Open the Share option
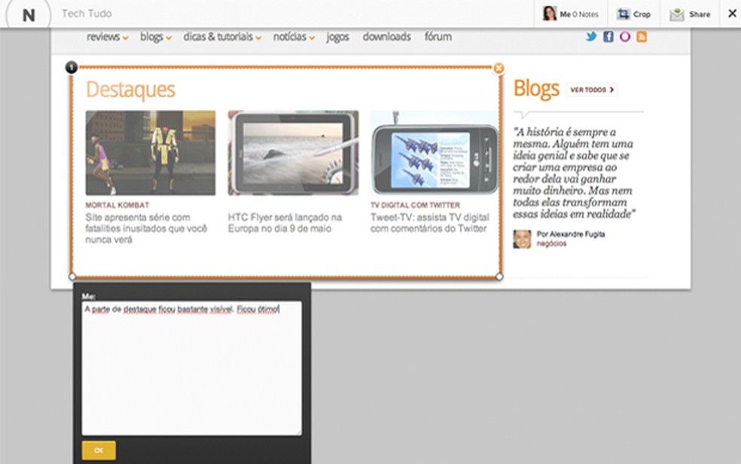The image size is (741, 464). point(690,14)
